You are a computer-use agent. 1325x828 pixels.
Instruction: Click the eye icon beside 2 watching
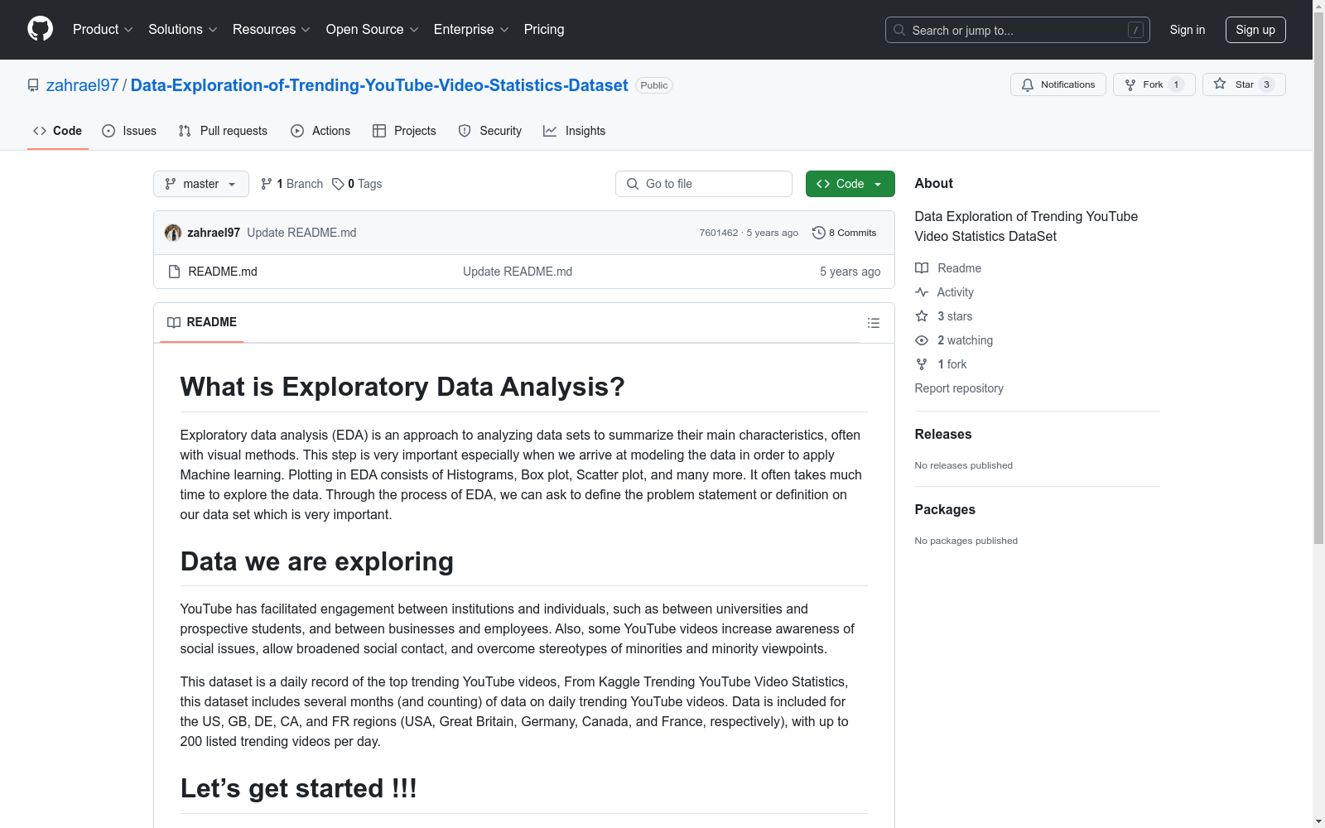(x=922, y=340)
